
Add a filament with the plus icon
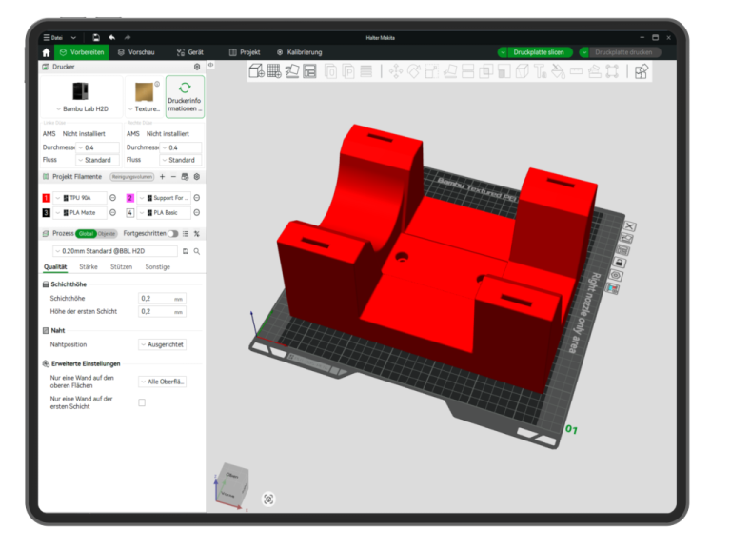162,177
